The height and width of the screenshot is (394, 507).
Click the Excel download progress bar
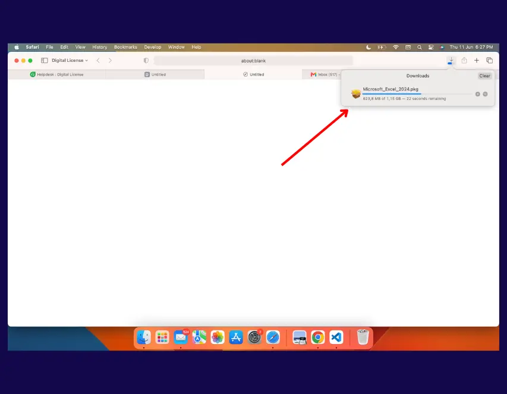pyautogui.click(x=417, y=94)
